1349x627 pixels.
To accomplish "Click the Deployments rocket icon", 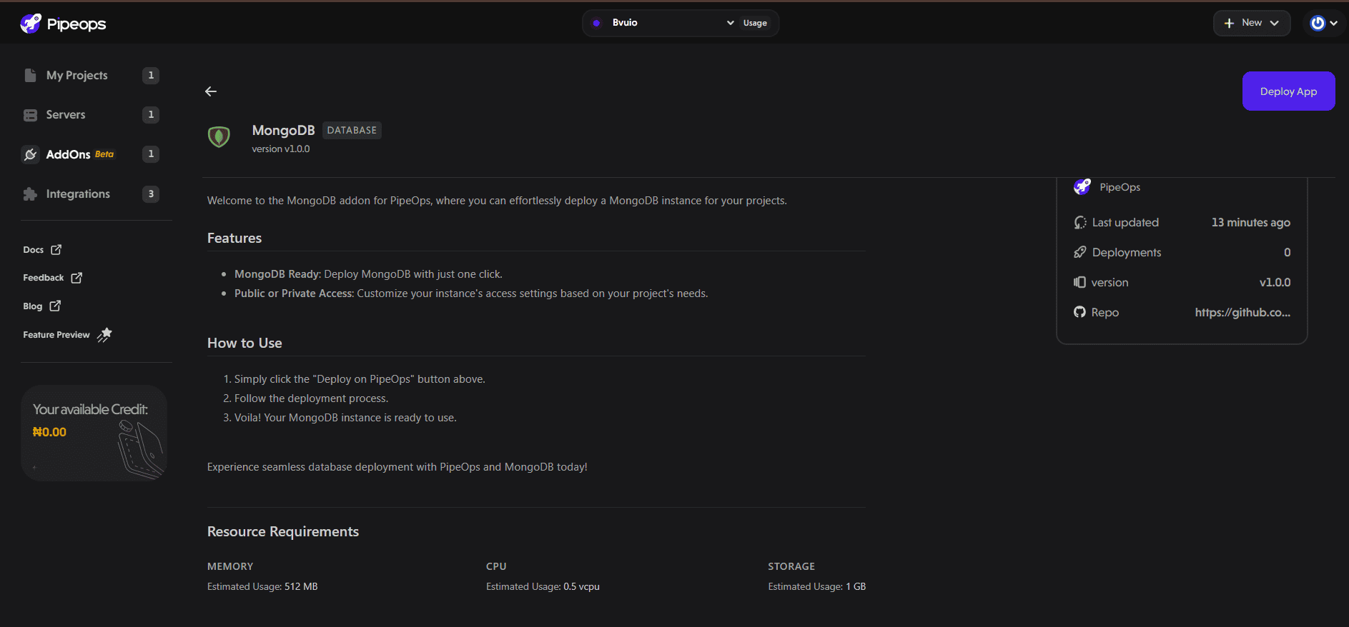I will click(1079, 252).
